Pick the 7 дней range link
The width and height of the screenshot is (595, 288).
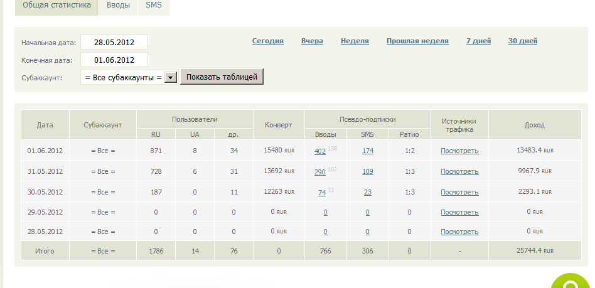pos(478,41)
